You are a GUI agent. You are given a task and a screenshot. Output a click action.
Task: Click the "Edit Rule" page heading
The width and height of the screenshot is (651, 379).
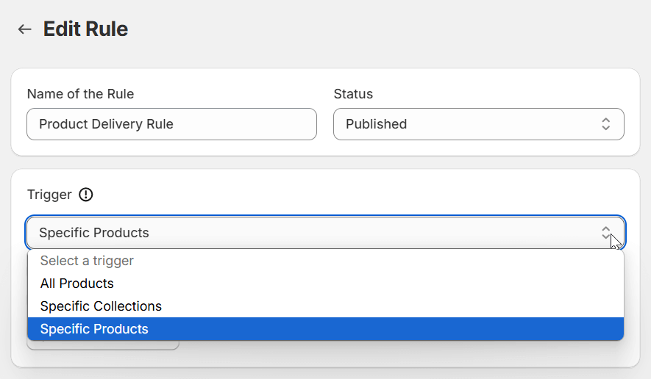[x=85, y=29]
